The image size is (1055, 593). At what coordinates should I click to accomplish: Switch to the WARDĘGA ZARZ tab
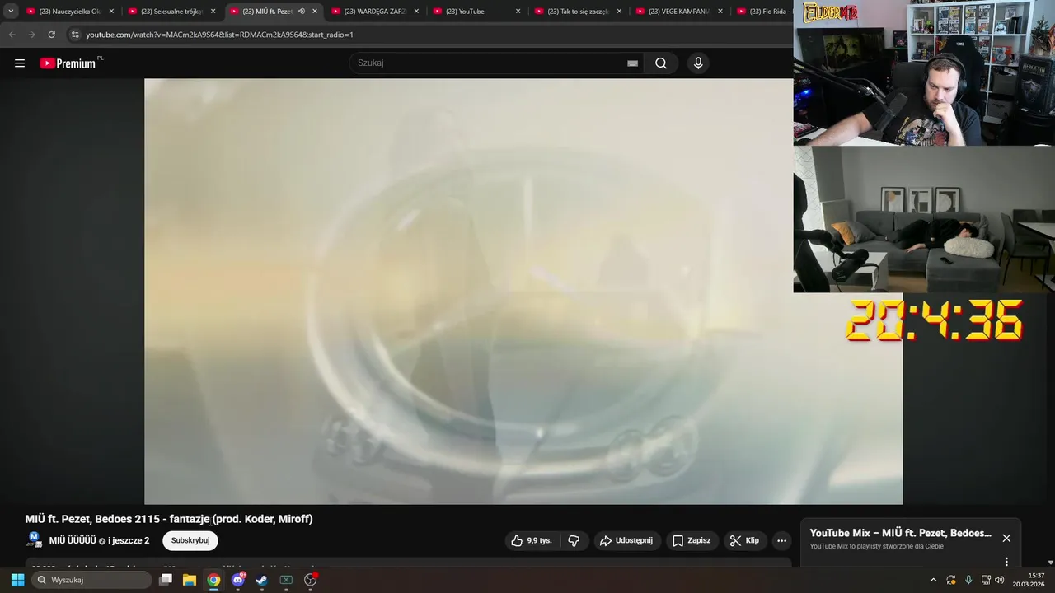coord(375,12)
